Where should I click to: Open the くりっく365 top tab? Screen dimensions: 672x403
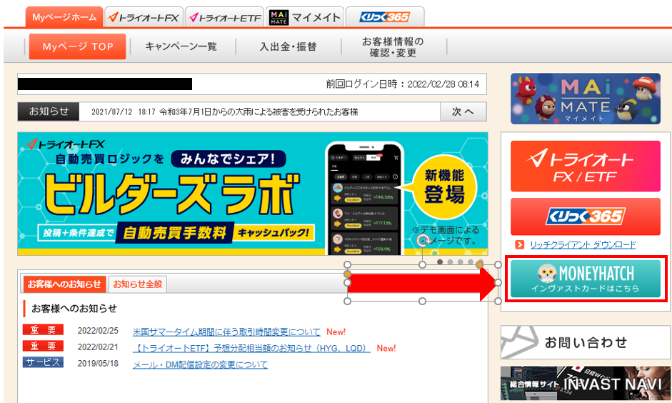(385, 17)
